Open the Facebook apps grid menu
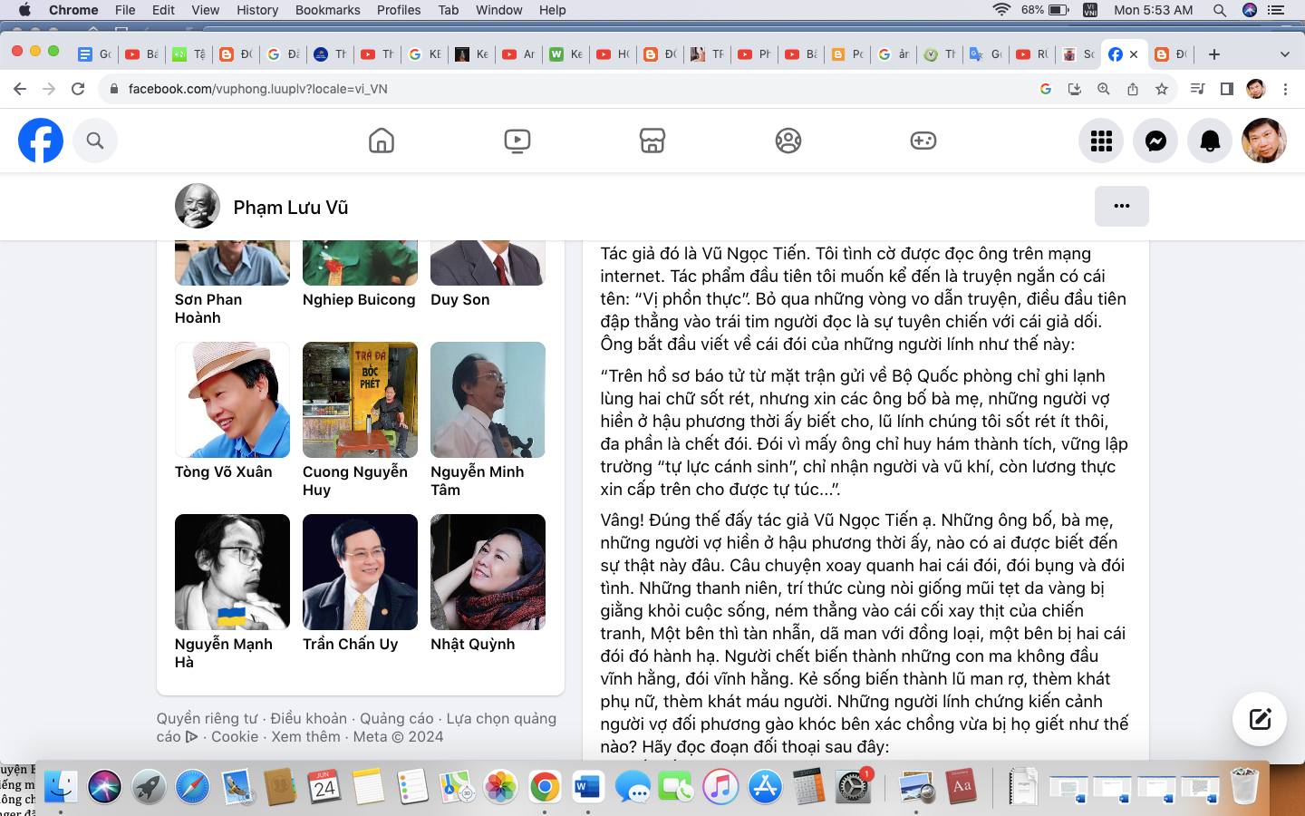 1101,141
